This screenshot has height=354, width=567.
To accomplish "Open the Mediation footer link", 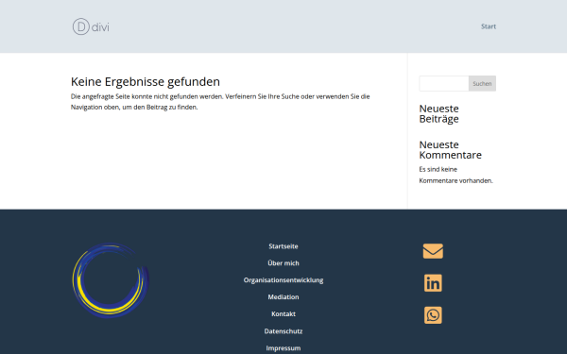I will point(283,297).
